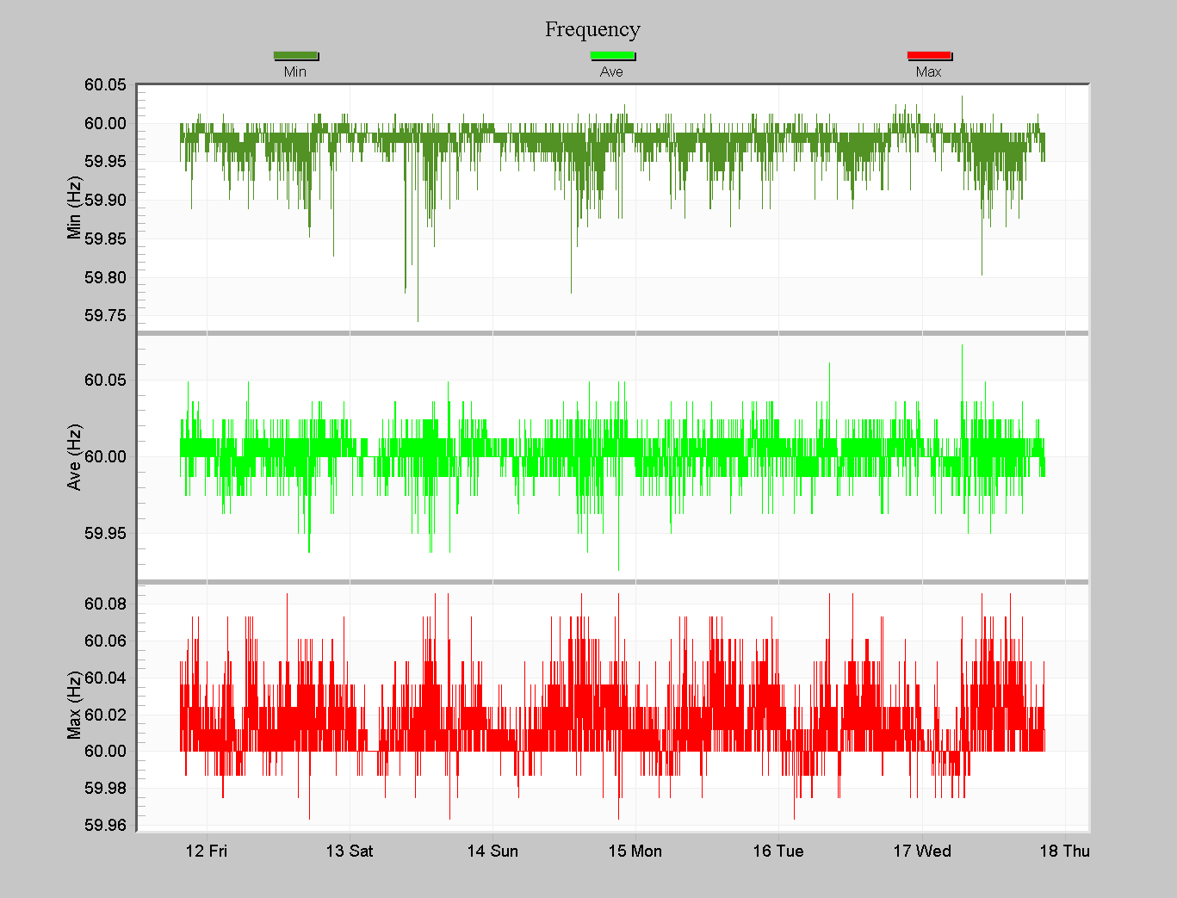
Task: Select the Ave legend label text
Action: click(612, 71)
